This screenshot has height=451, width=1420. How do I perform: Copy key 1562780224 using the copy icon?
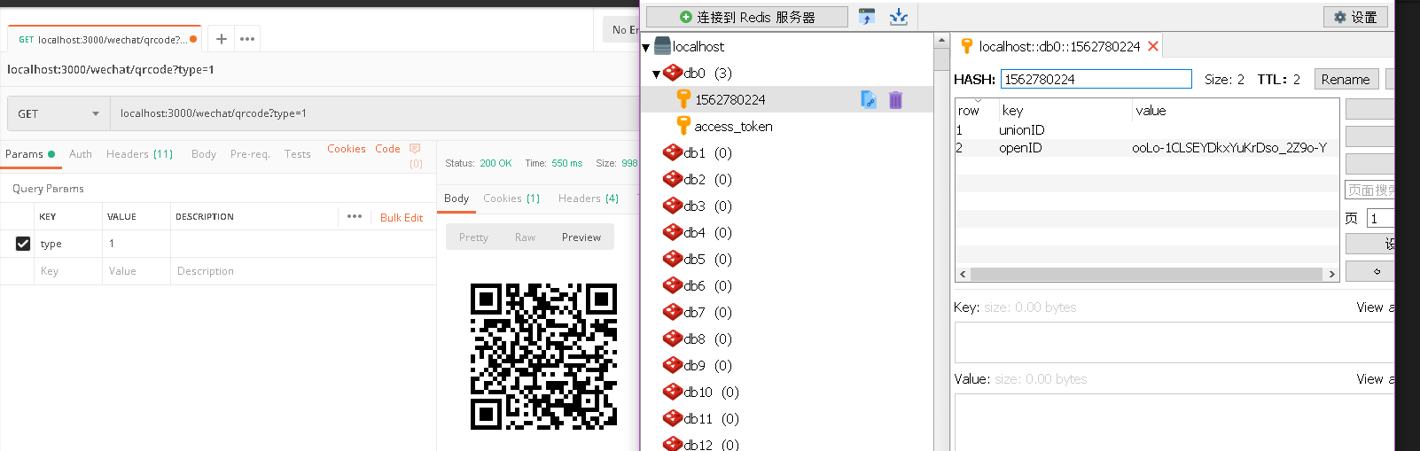point(869,100)
